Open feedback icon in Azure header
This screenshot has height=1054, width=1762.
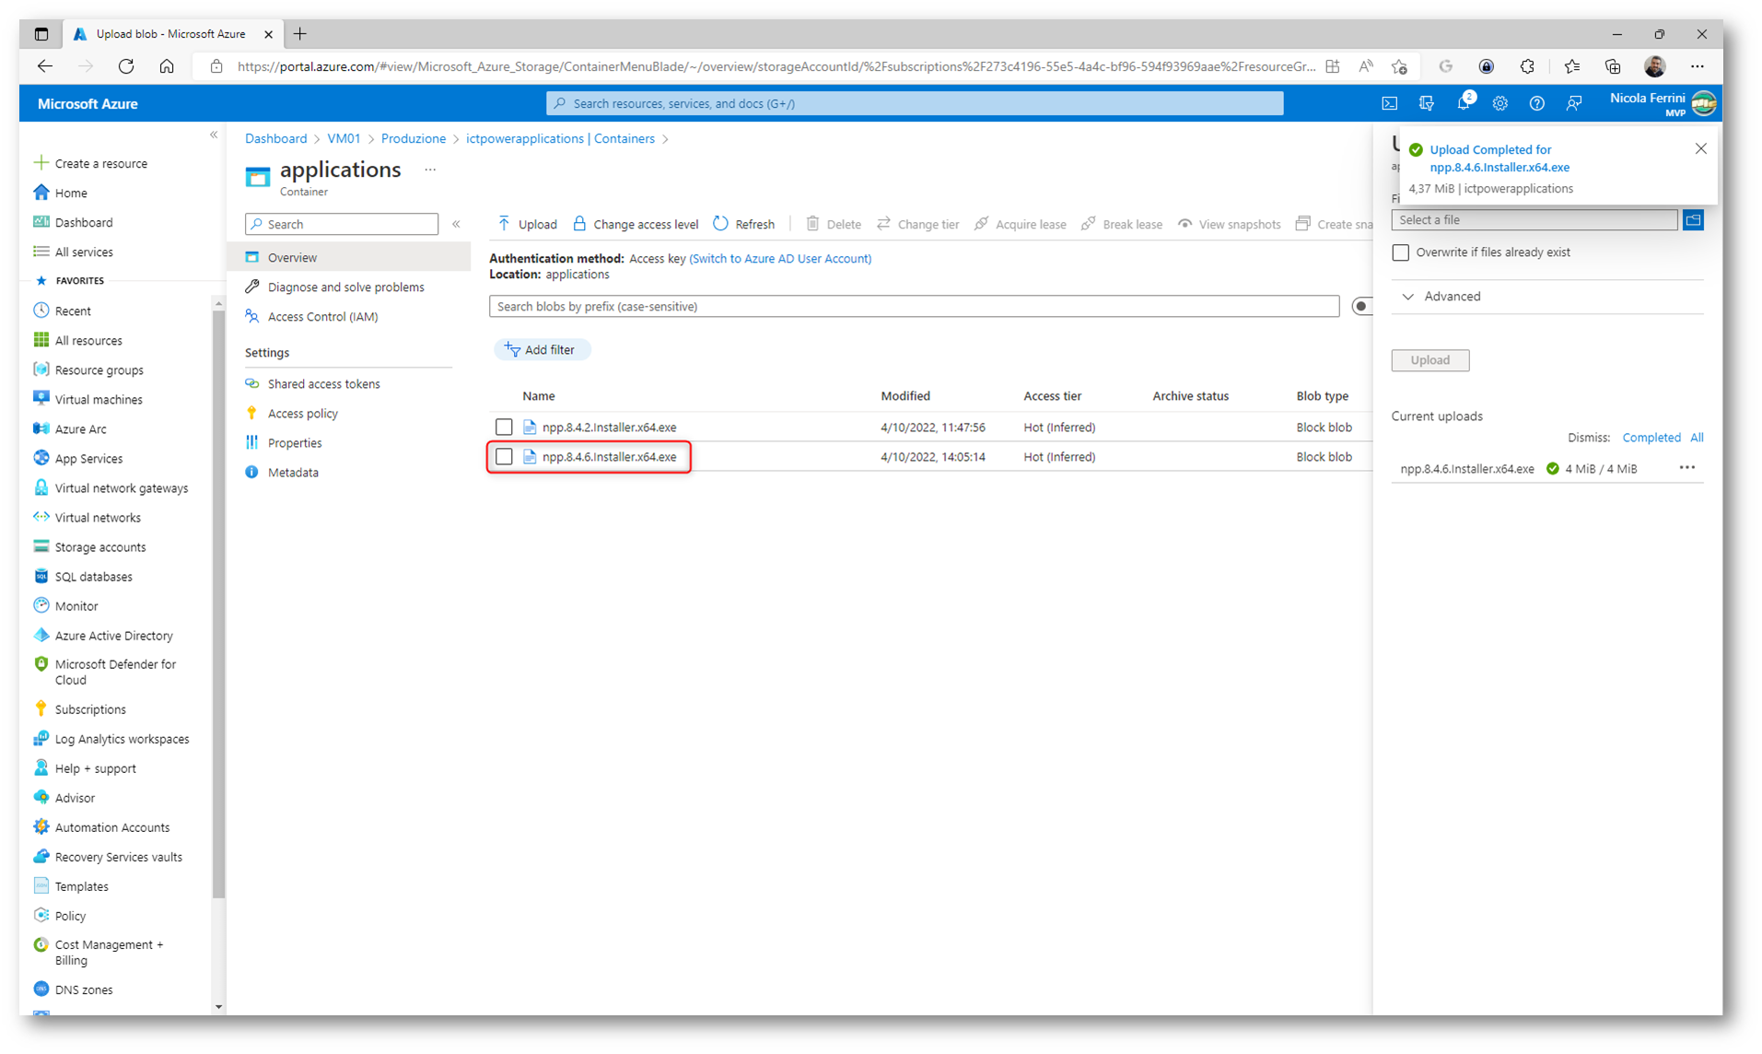coord(1574,104)
